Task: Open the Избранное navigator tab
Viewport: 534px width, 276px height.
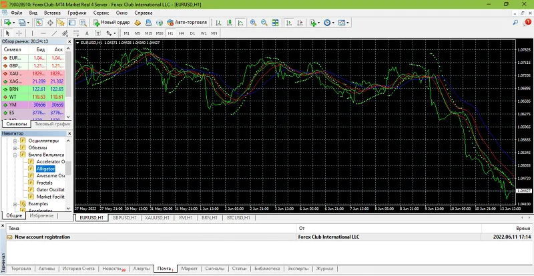Action: [x=41, y=216]
